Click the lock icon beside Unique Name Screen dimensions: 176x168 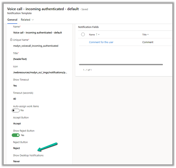tap(11, 40)
